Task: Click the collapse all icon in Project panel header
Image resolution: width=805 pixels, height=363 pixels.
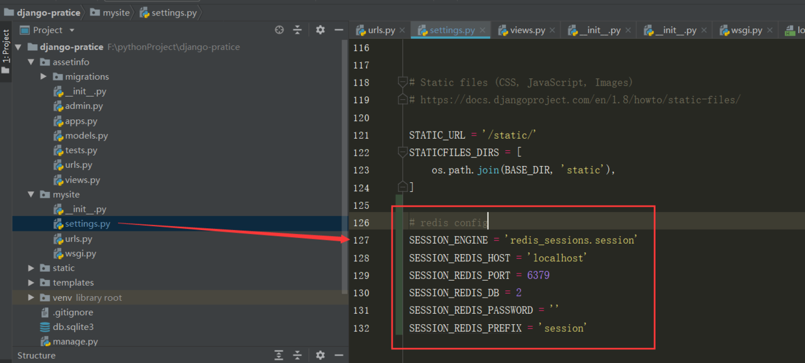Action: 297,30
